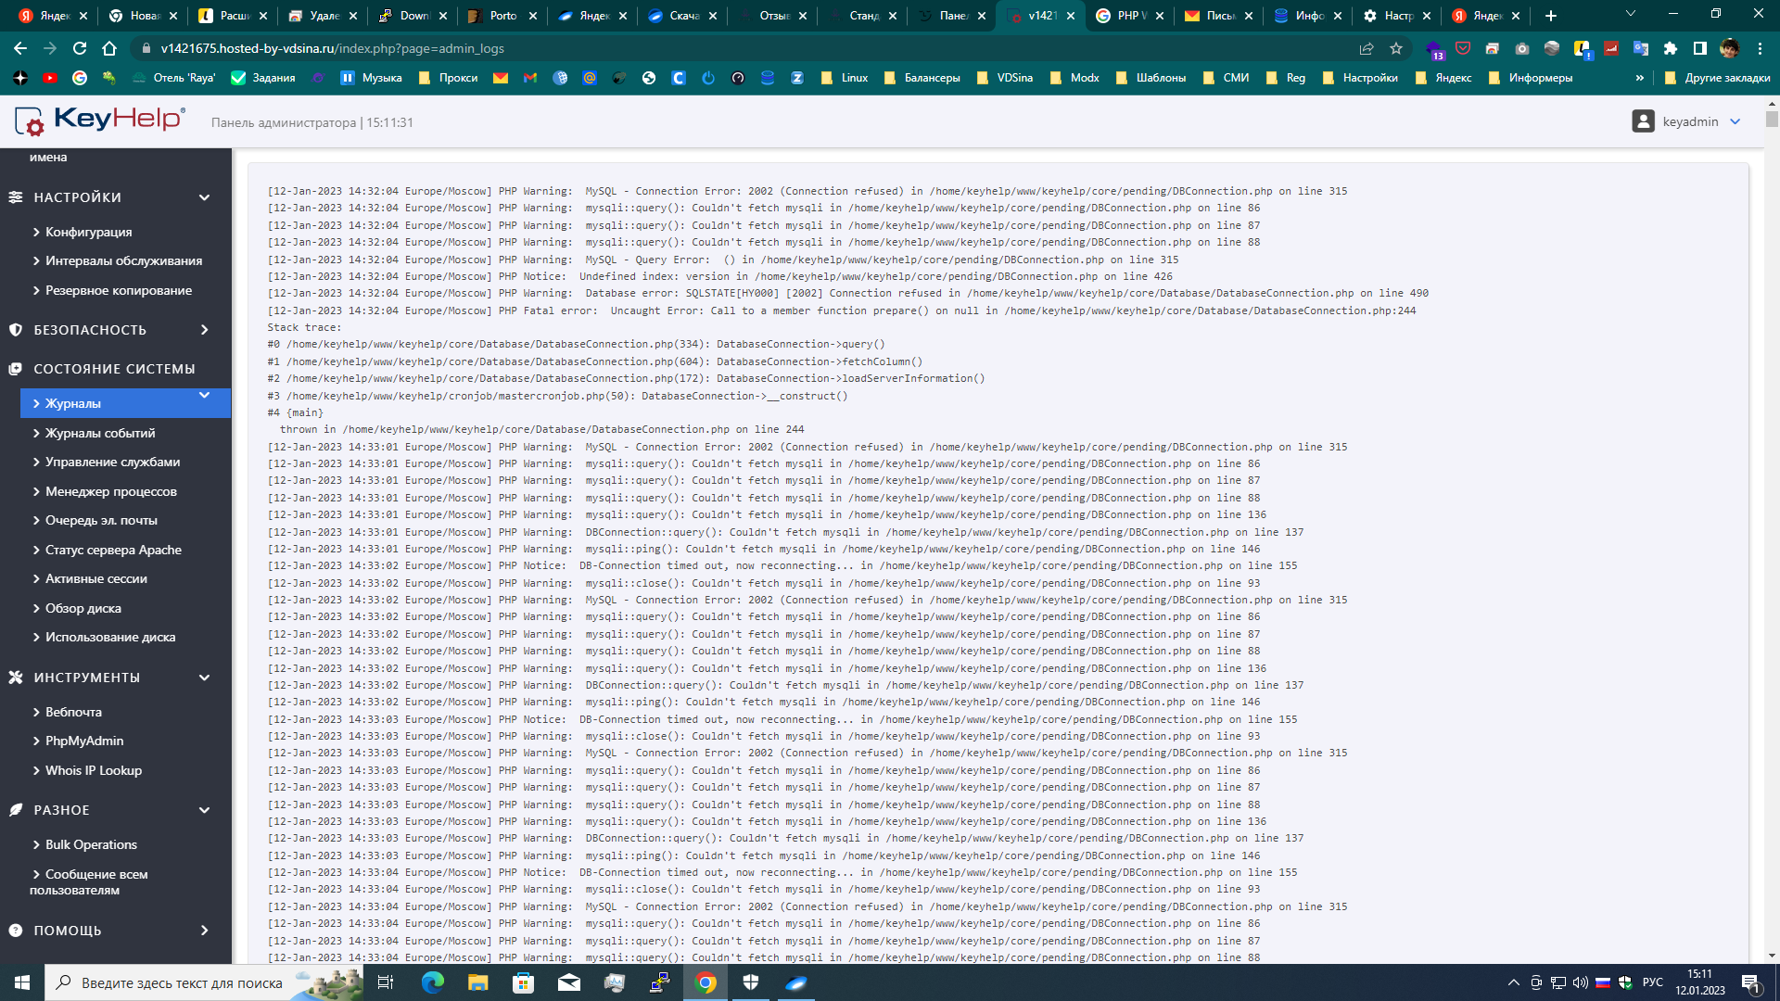The width and height of the screenshot is (1780, 1001).
Task: Click the Безопасность shield icon
Action: pos(16,330)
